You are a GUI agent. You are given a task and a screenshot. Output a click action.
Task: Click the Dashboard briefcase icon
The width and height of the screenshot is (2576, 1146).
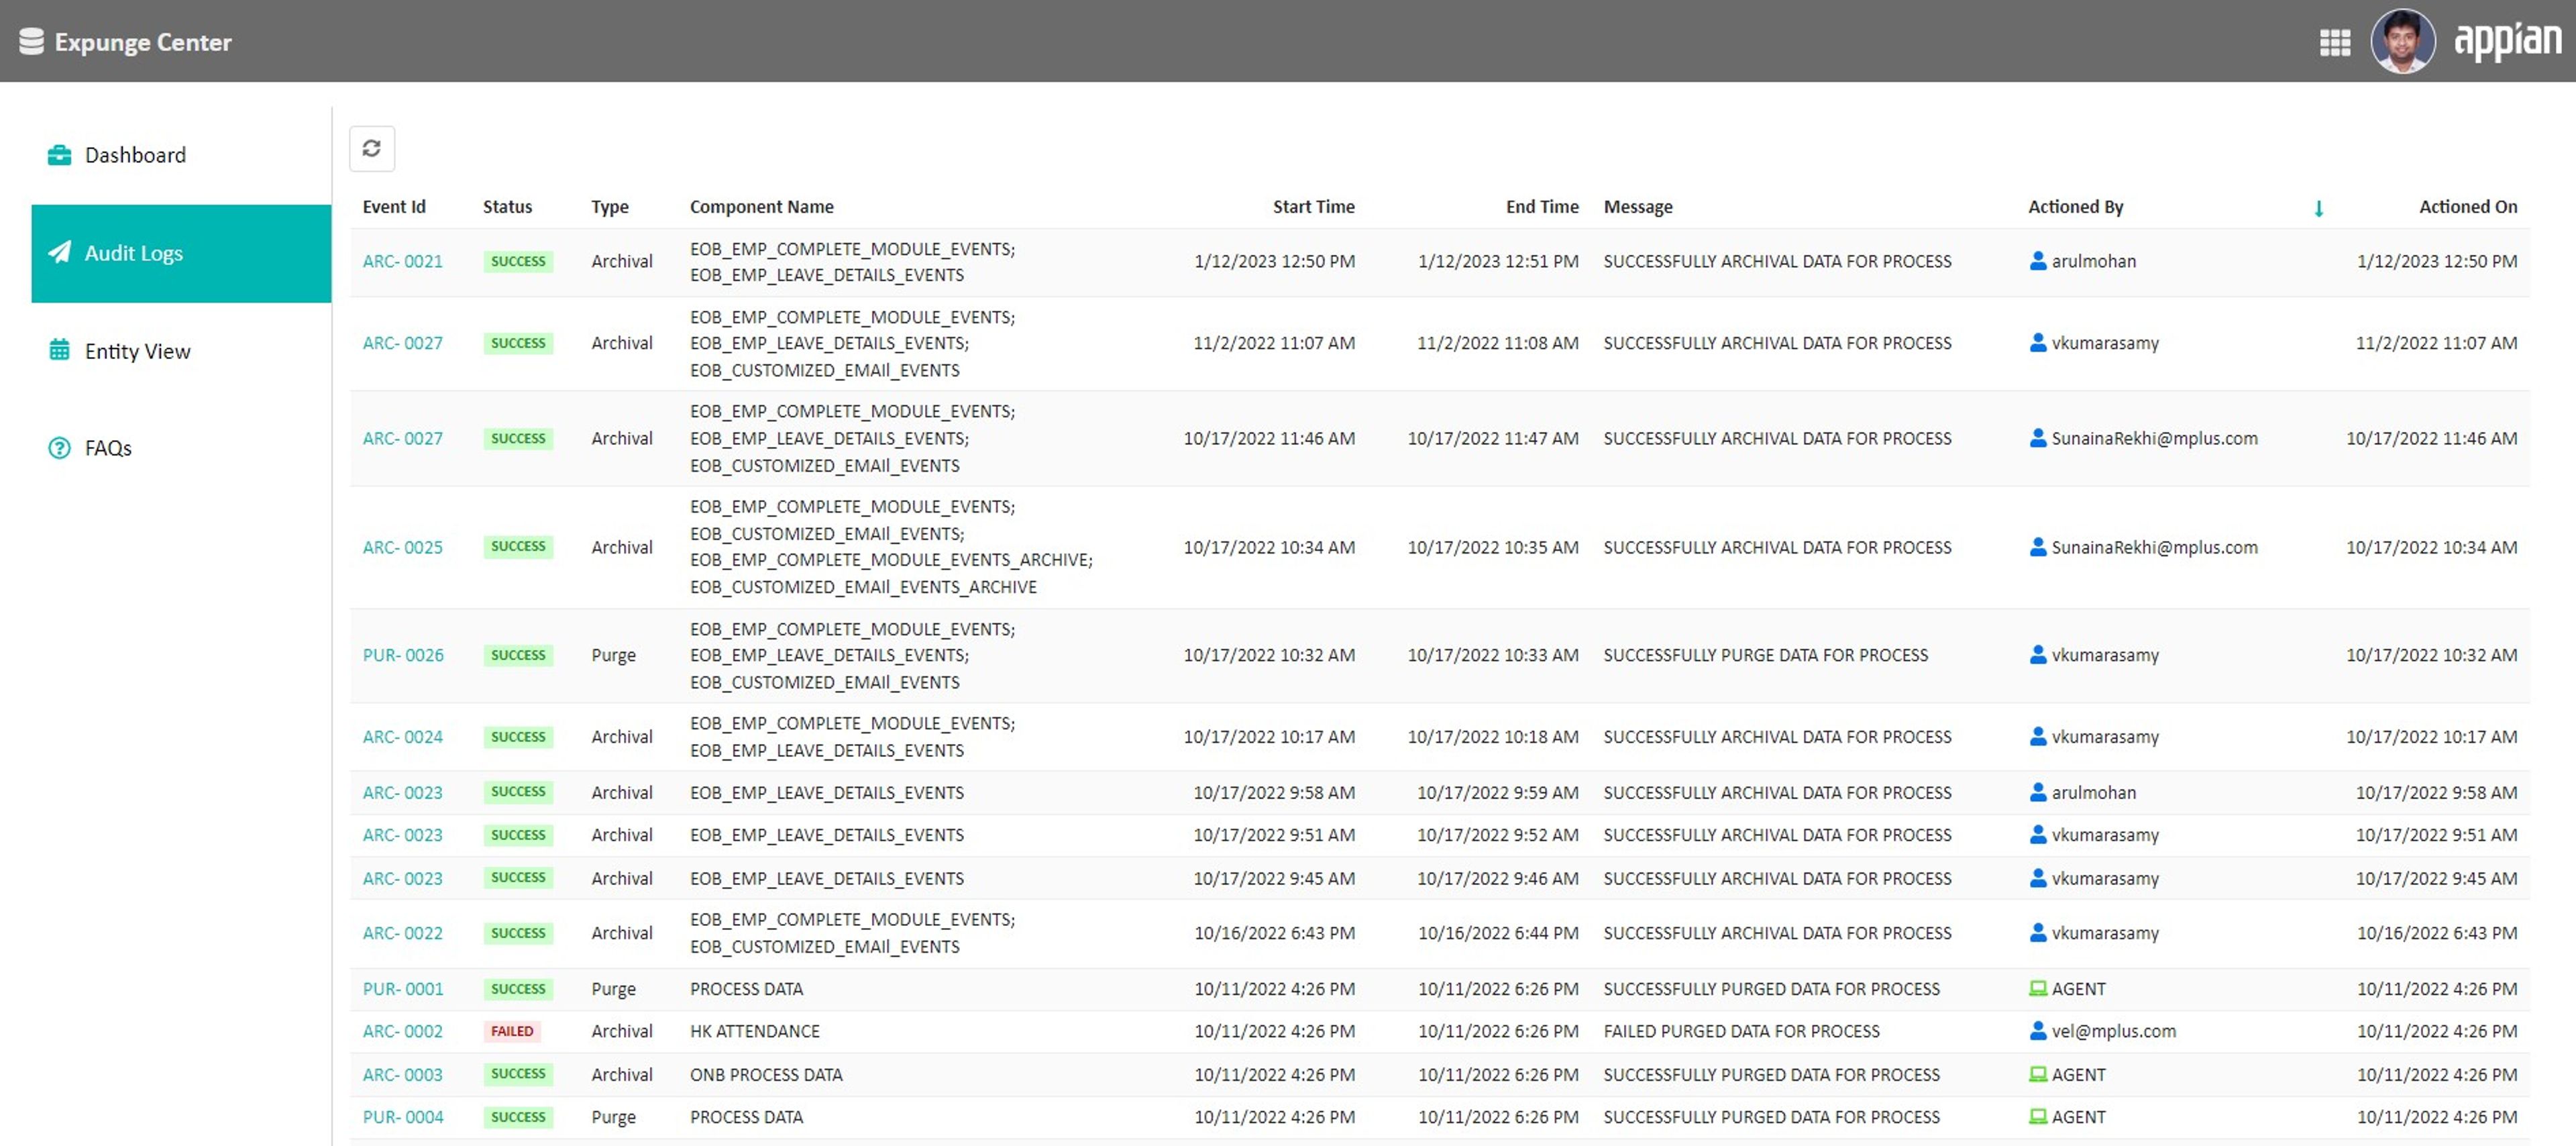(x=59, y=155)
